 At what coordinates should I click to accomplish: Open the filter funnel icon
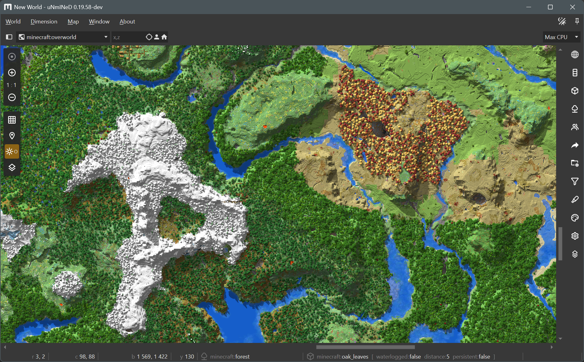click(x=575, y=181)
